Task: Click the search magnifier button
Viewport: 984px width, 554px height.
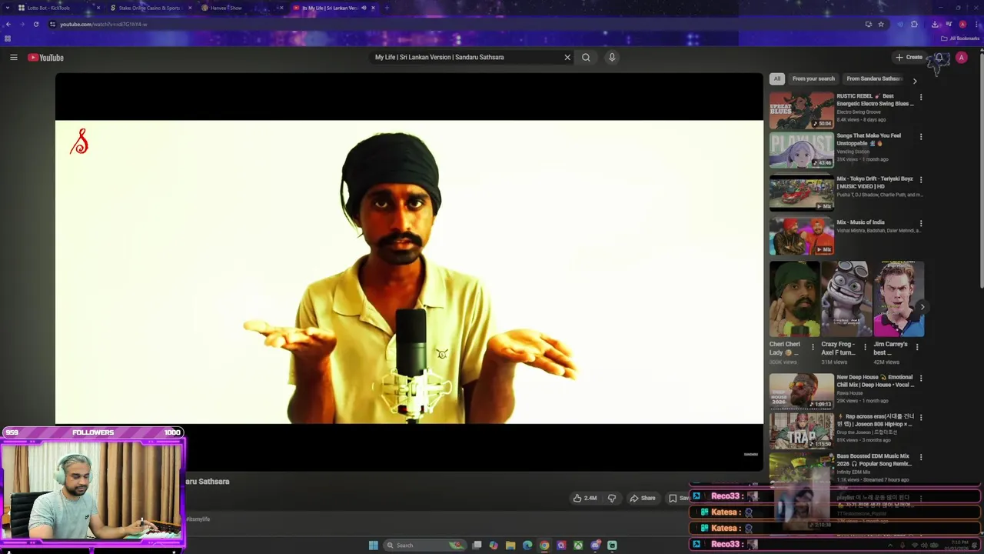Action: [586, 57]
